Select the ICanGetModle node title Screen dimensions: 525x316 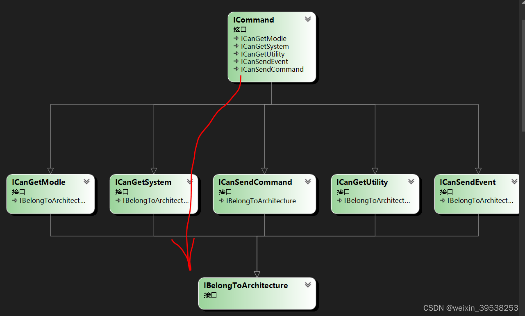[39, 182]
